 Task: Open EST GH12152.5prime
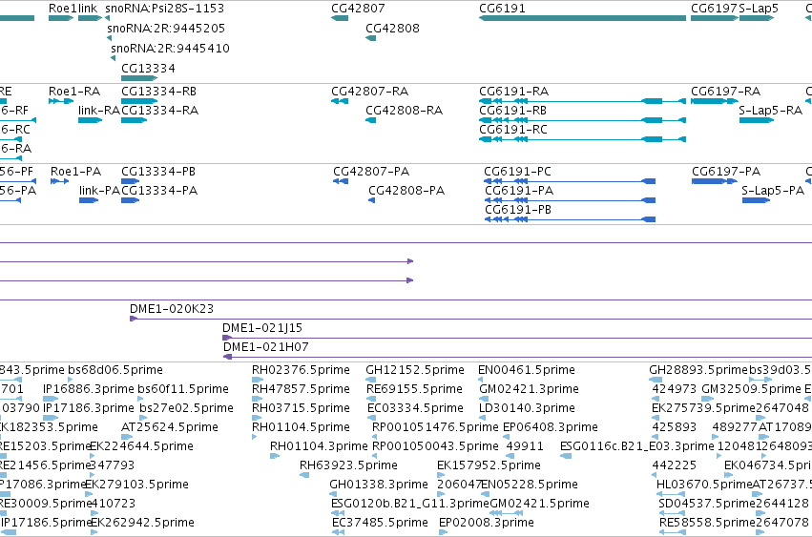pyautogui.click(x=371, y=380)
